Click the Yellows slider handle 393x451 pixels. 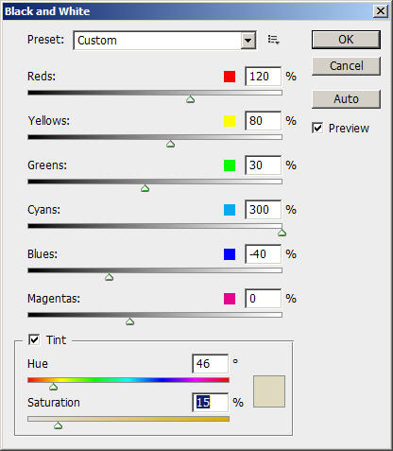click(170, 145)
